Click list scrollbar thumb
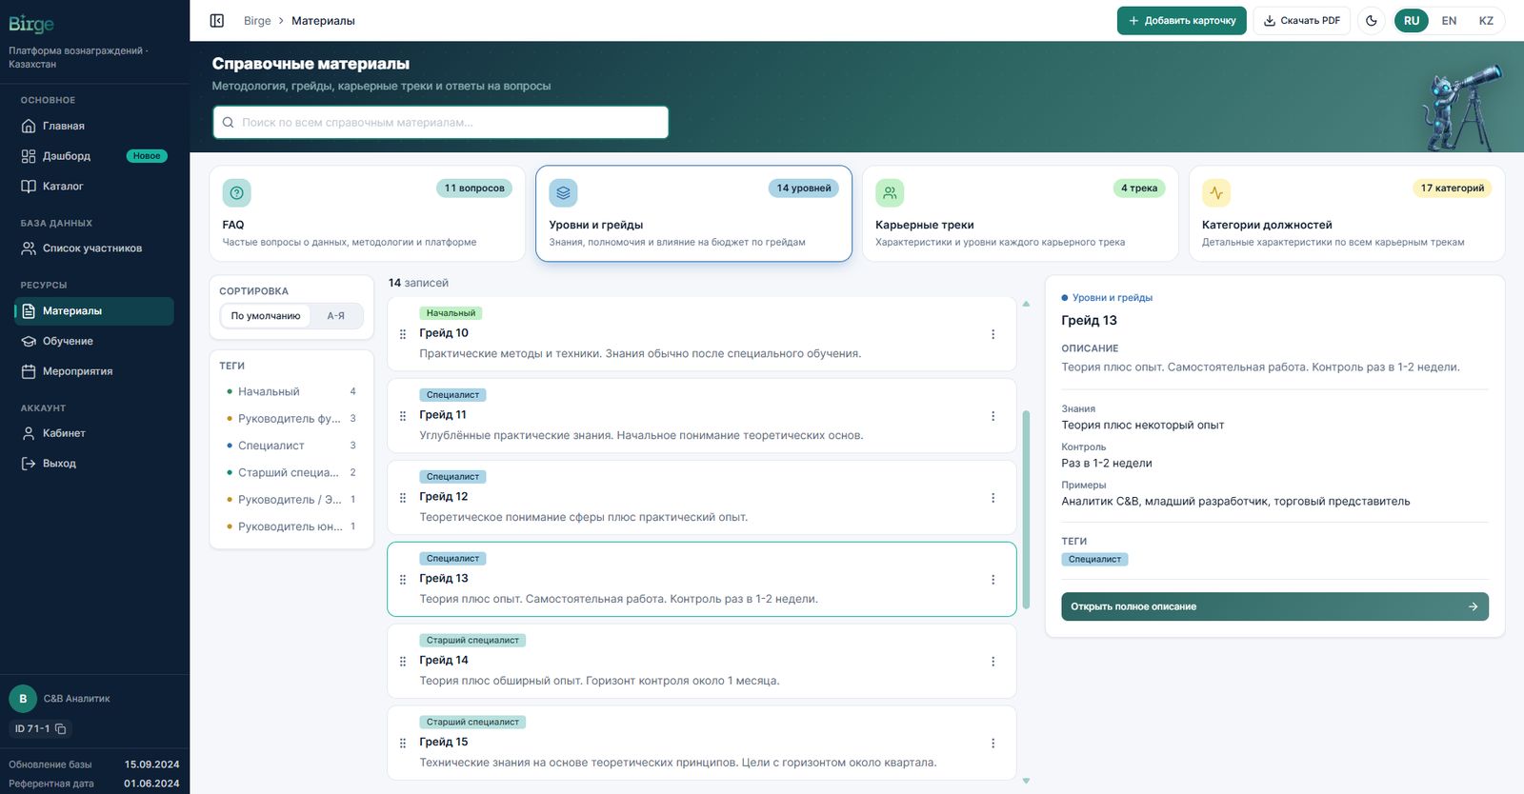The image size is (1524, 794). [x=1026, y=510]
